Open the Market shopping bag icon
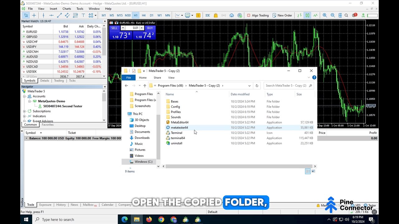The image size is (399, 224). point(216,15)
